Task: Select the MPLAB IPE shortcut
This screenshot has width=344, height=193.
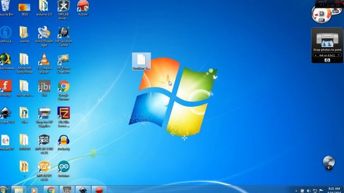Action: click(44, 171)
